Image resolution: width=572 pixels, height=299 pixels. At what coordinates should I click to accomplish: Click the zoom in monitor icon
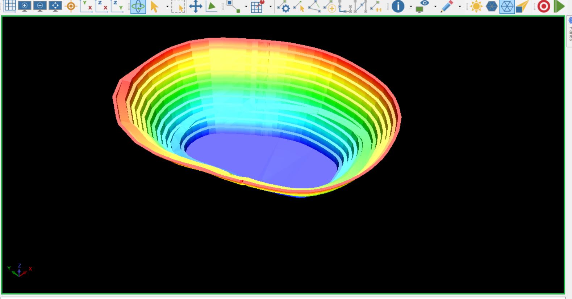(x=25, y=6)
